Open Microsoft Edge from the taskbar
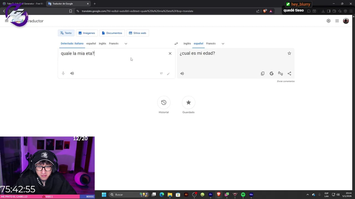This screenshot has height=199, width=355. coord(162,195)
